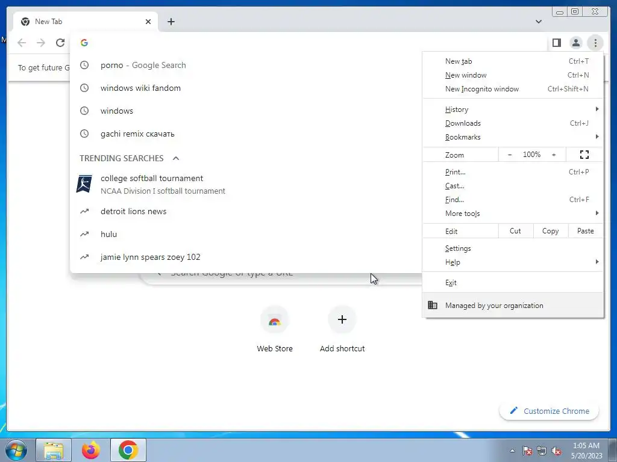The width and height of the screenshot is (617, 462).
Task: Open Settings from the Chrome menu
Action: coord(513,248)
